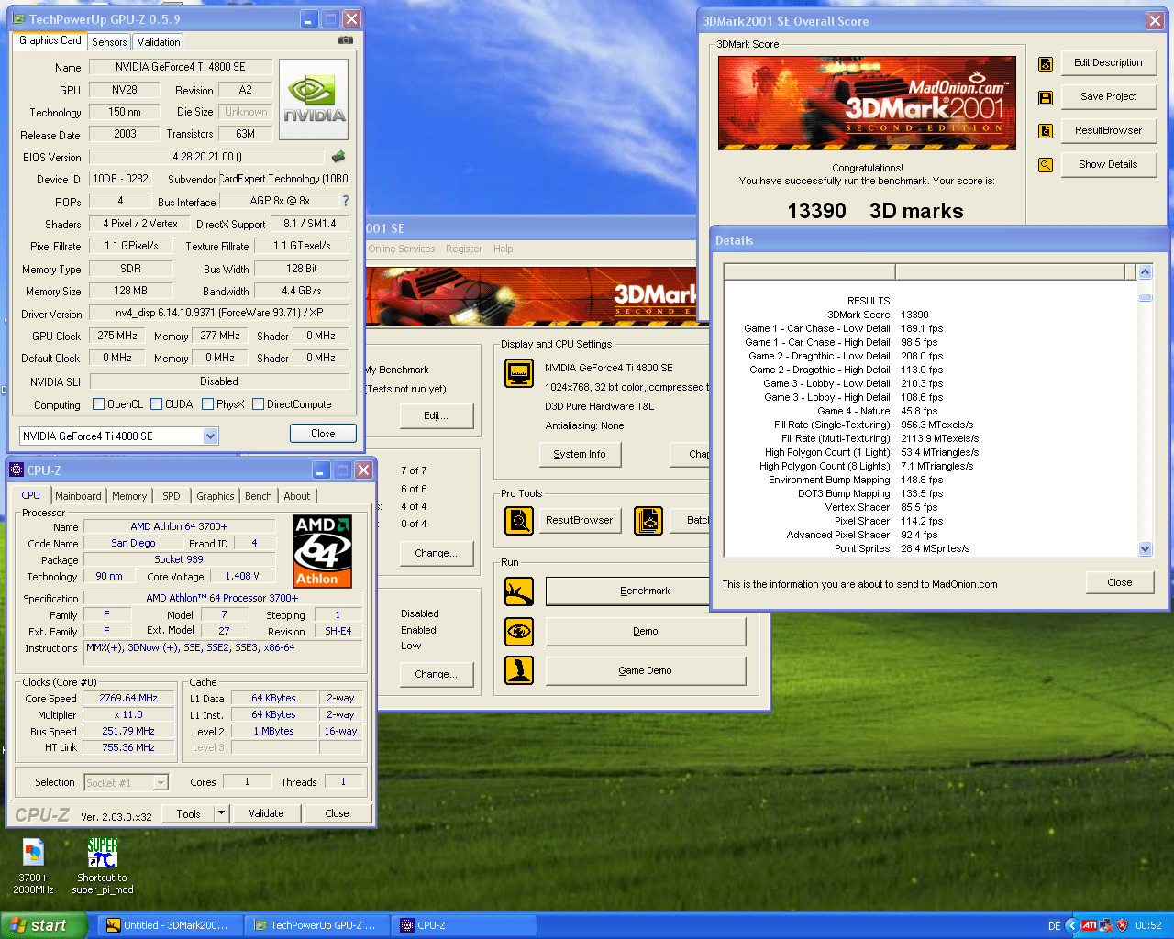The image size is (1174, 939).
Task: Click the Windows start button
Action: pos(43,925)
